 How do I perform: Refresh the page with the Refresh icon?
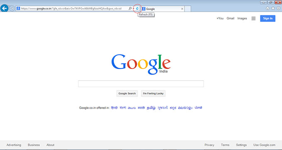coord(137,8)
